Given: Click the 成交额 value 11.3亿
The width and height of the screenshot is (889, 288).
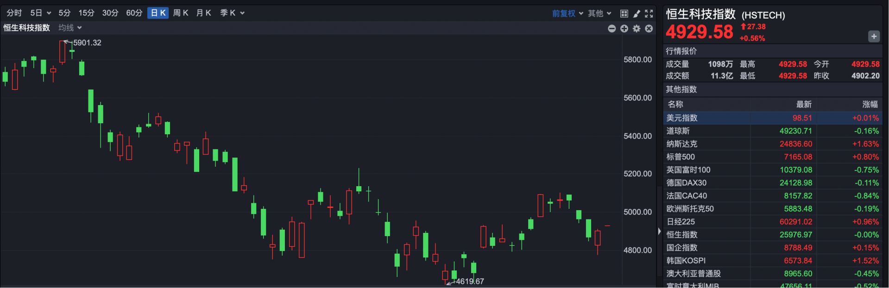Looking at the screenshot, I should (x=722, y=76).
